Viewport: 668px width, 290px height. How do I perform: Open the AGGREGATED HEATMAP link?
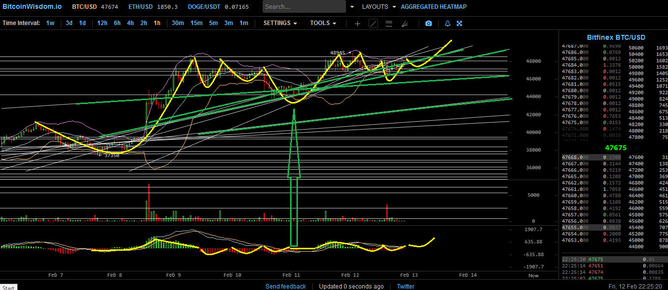coord(434,7)
